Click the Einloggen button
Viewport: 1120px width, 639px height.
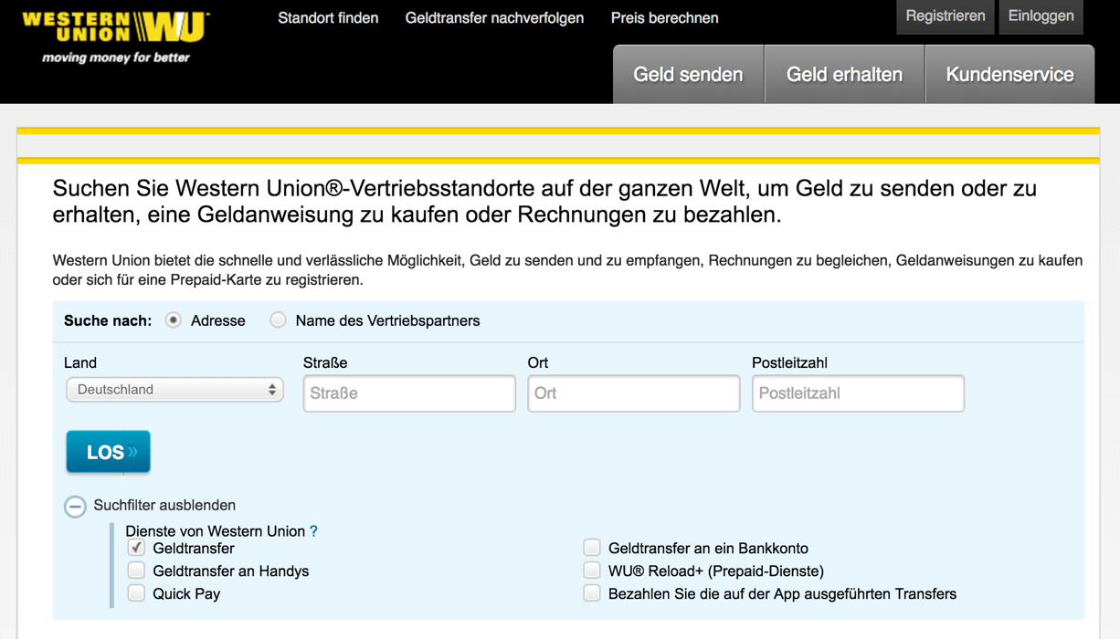(1041, 16)
